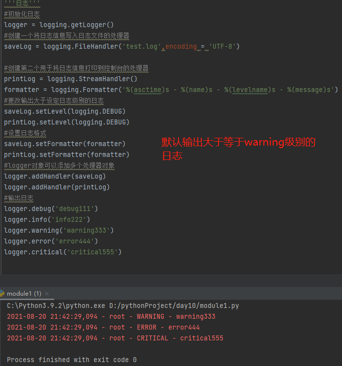Click printLog.setLevel(logging.DEBUG) line
The image size is (342, 366).
[x=67, y=122]
